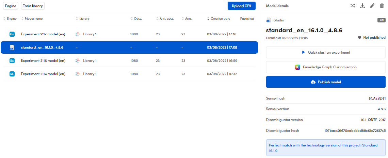Click the Hu engine icon of Experiment 2117
This screenshot has height=158, width=388.
tap(12, 34)
